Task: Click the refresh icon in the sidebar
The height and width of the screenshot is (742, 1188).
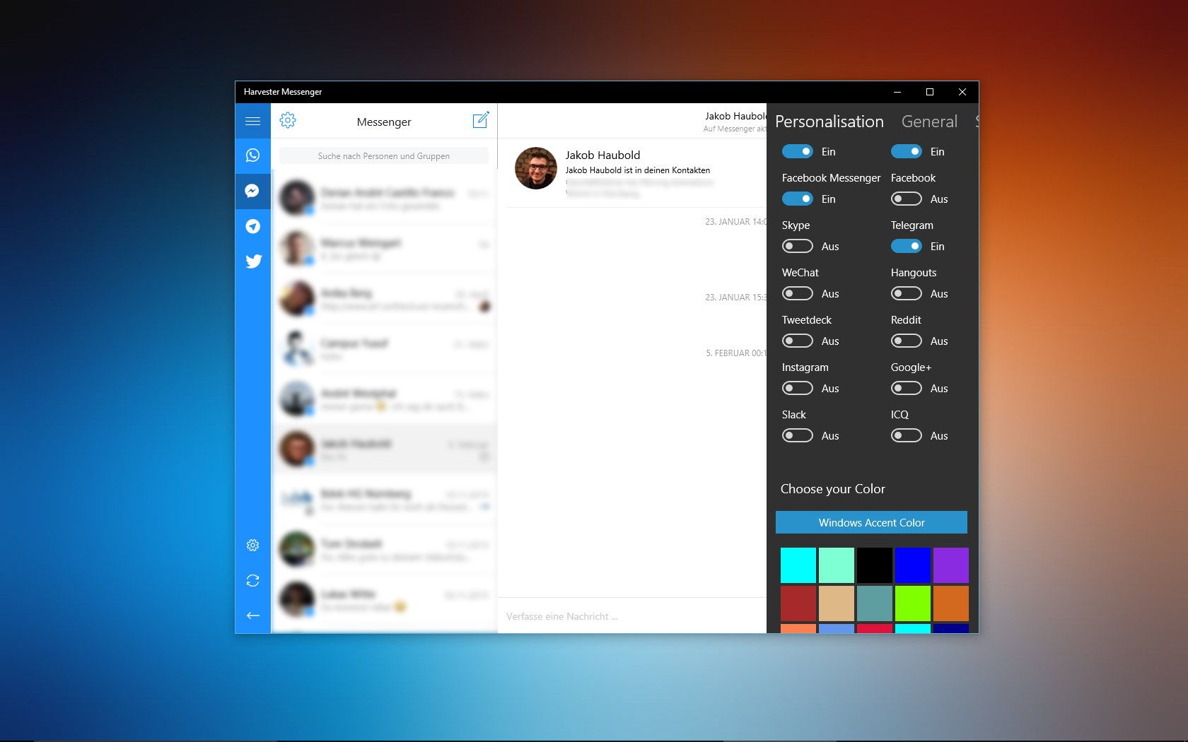Action: [x=252, y=580]
